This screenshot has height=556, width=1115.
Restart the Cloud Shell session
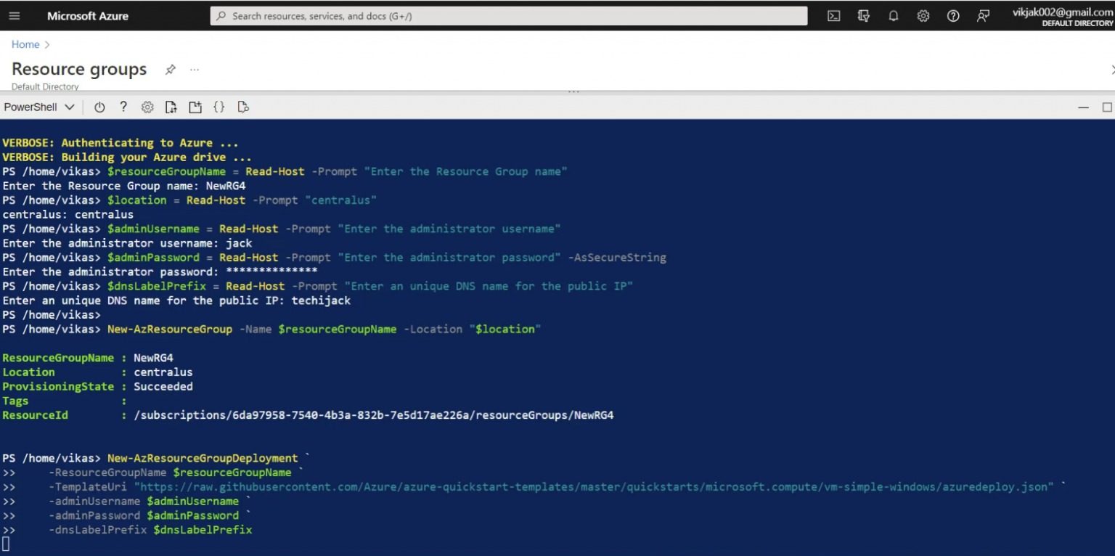pyautogui.click(x=99, y=107)
